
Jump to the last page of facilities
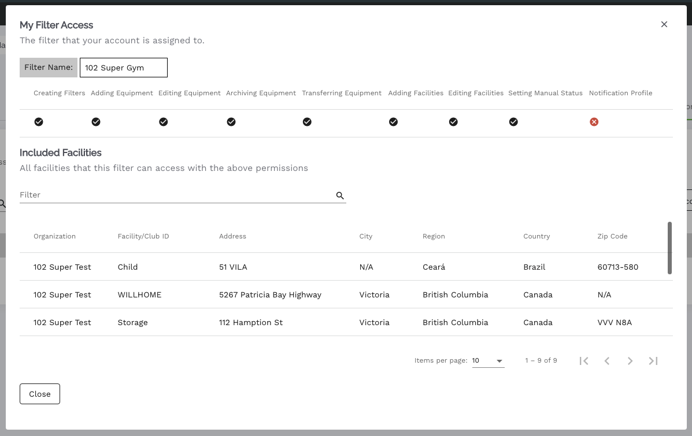click(653, 361)
